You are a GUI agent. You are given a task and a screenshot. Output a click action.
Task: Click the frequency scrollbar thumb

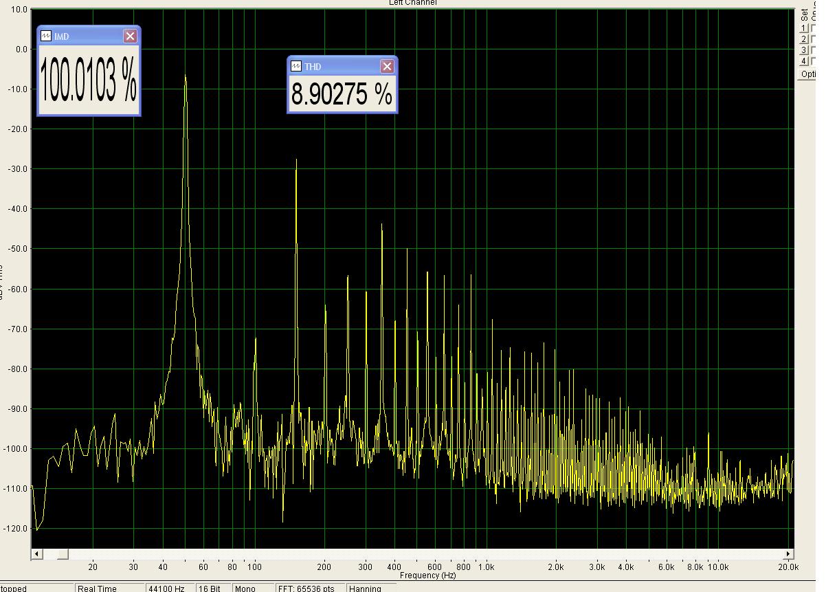pyautogui.click(x=62, y=554)
